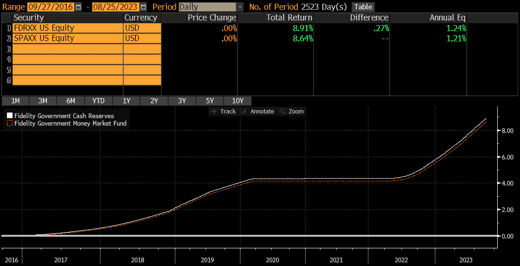Click the end date field 08/25/2023
Image resolution: width=520 pixels, height=266 pixels.
115,7
